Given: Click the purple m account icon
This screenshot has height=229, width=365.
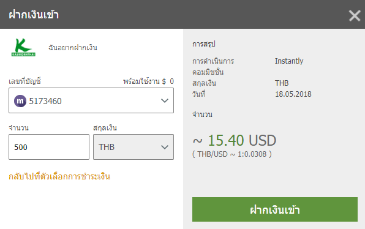Looking at the screenshot, I should (20, 101).
